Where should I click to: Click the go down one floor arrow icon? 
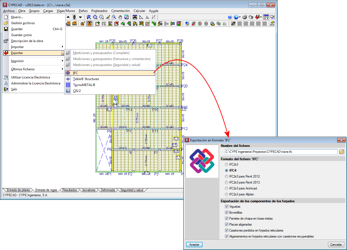pos(80,17)
